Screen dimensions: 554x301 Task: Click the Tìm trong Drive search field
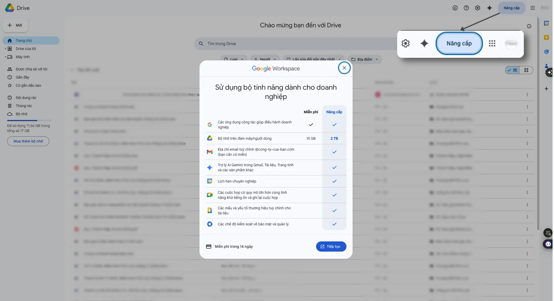[300, 44]
